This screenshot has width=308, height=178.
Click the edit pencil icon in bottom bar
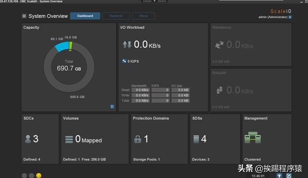289,176
